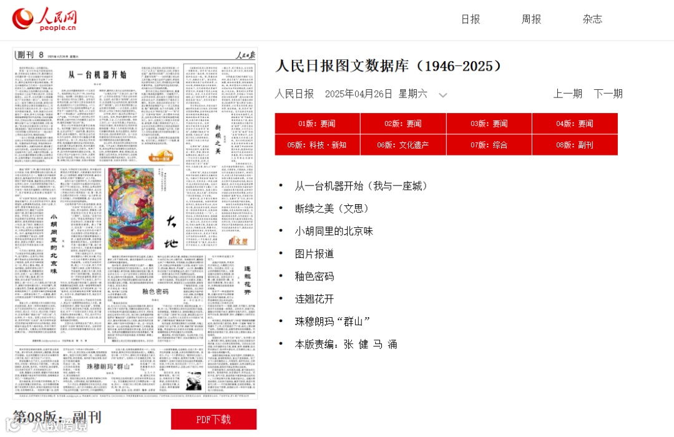The image size is (674, 437).
Task: Open the date dropdown next to 2025年04月26日
Action: coord(443,94)
